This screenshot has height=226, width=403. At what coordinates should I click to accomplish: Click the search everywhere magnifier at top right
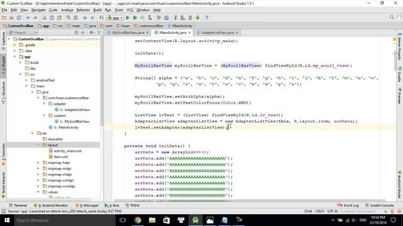[x=392, y=17]
